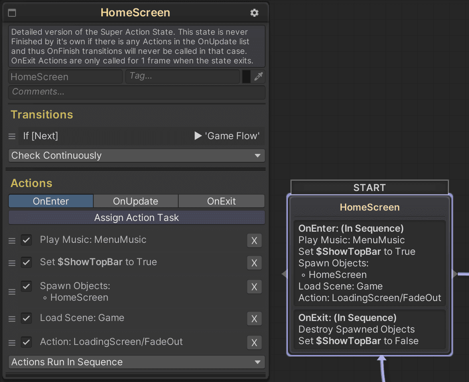This screenshot has height=382, width=469.
Task: Click the Actions section header
Action: pyautogui.click(x=32, y=183)
